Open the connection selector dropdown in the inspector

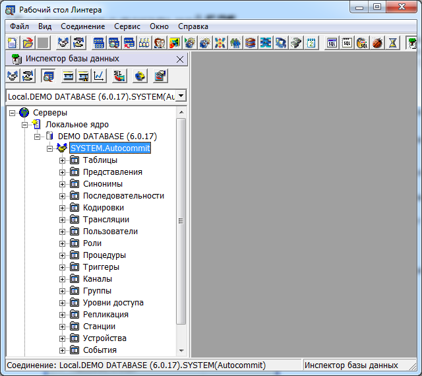pos(181,96)
